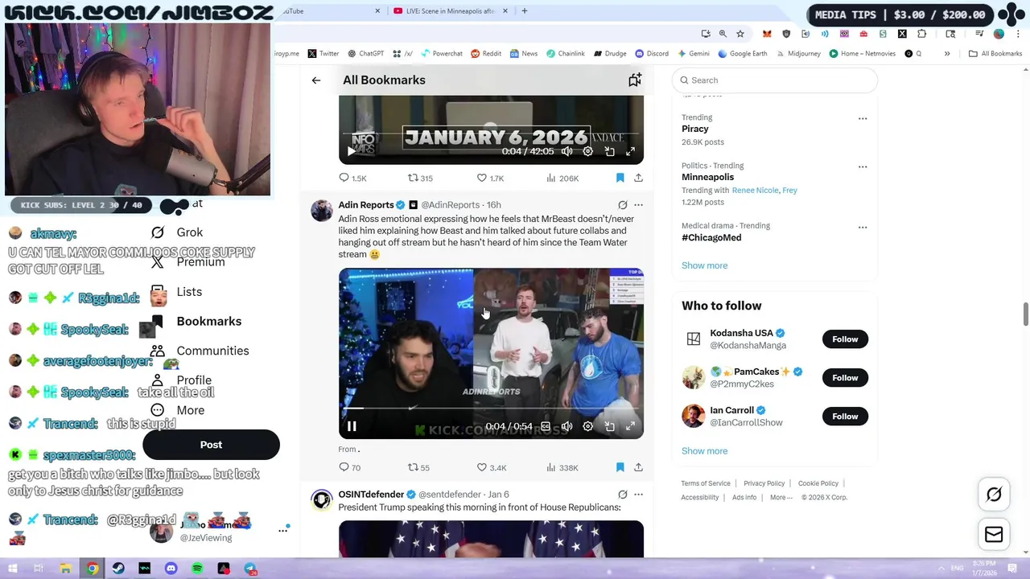Open the floating Grok button at bottom right

point(994,495)
